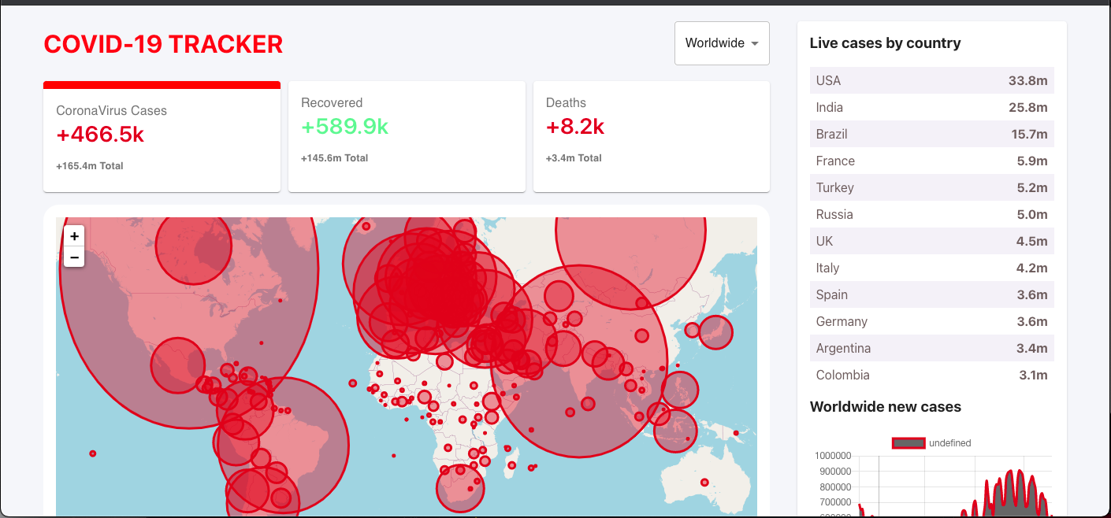1111x518 pixels.
Task: Click the +466.5k cases value
Action: pyautogui.click(x=100, y=135)
